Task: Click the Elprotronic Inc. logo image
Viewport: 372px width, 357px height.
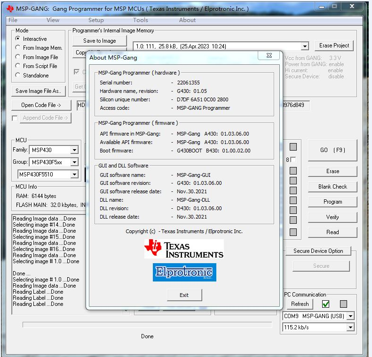Action: click(x=184, y=272)
